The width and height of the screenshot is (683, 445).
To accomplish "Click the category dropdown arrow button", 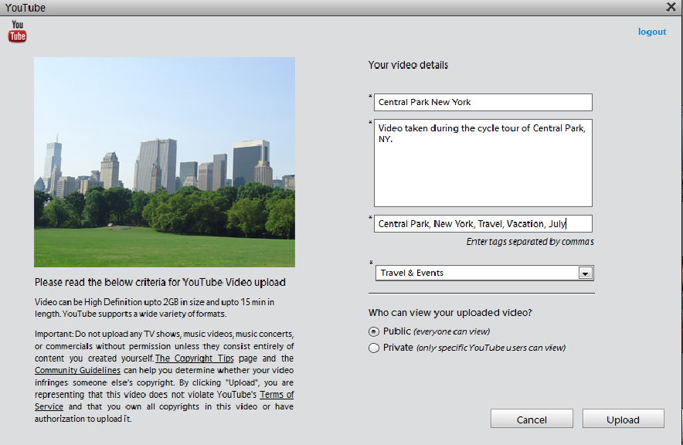I will [585, 273].
